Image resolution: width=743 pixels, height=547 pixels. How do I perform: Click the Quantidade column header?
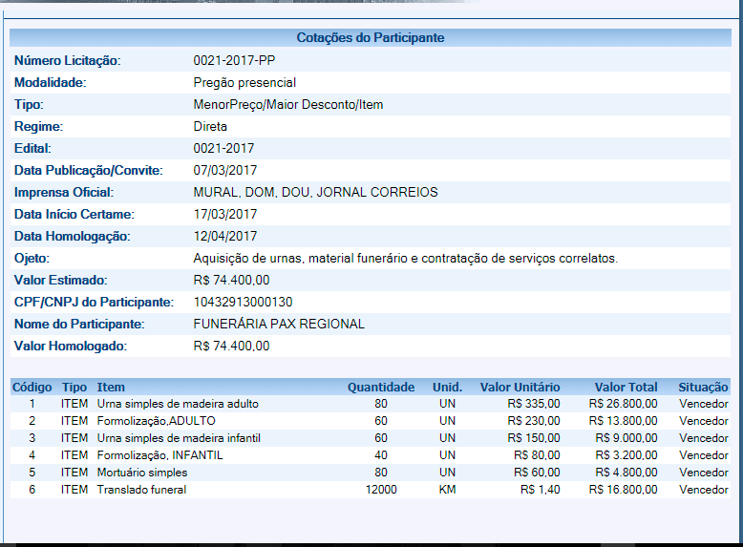381,388
